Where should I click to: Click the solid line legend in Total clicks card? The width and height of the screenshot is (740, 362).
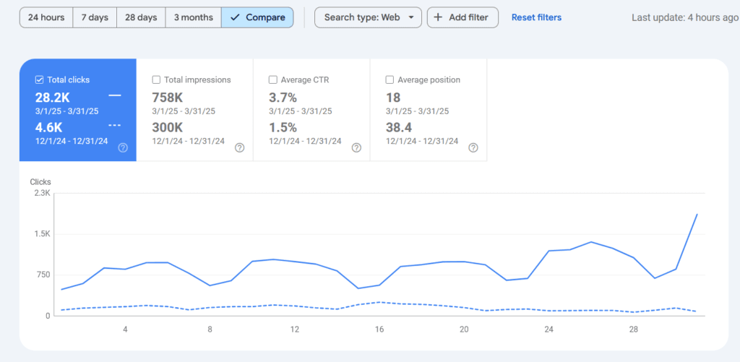(115, 96)
